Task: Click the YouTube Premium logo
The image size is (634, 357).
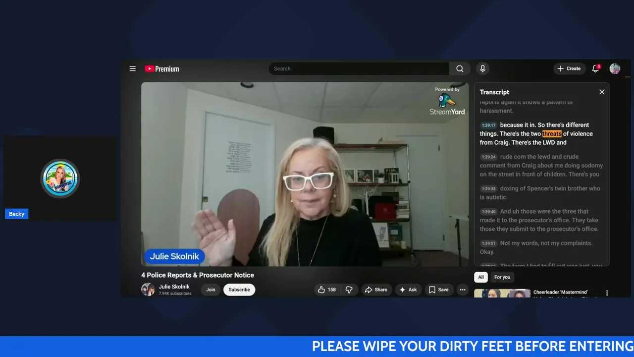Action: pos(162,69)
